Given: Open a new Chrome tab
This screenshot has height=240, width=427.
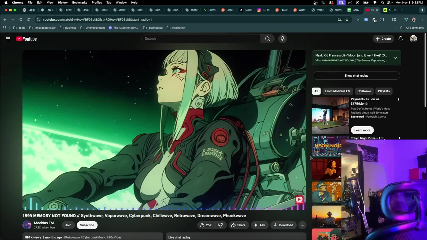Looking at the screenshot, I should [403, 10].
